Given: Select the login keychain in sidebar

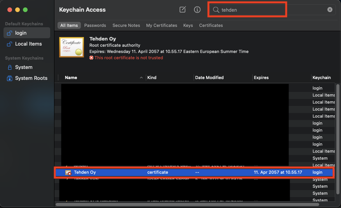Looking at the screenshot, I should click(26, 33).
